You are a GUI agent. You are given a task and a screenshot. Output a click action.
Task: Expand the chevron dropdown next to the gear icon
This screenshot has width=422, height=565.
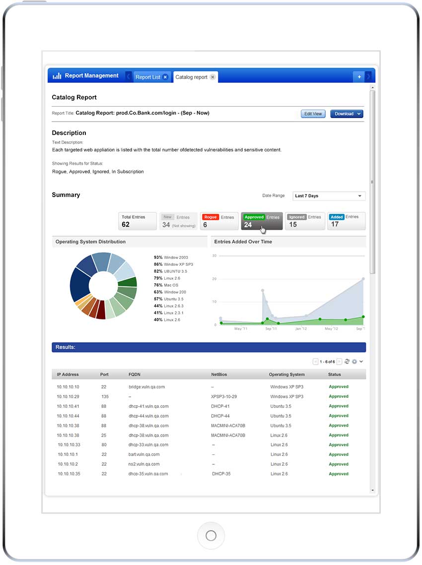362,362
